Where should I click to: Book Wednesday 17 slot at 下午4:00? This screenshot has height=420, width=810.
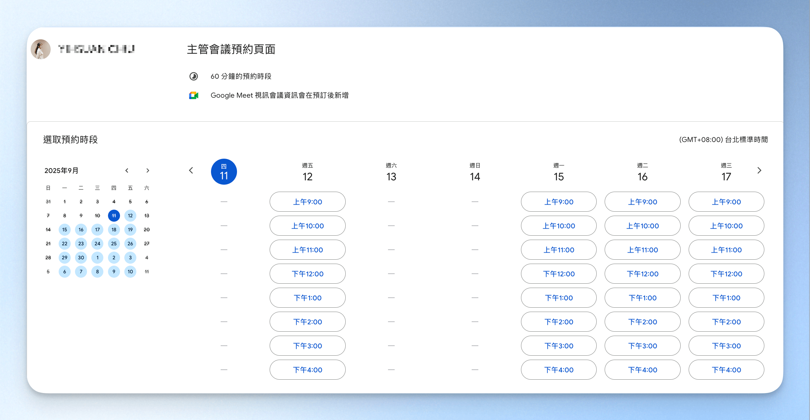coord(726,370)
